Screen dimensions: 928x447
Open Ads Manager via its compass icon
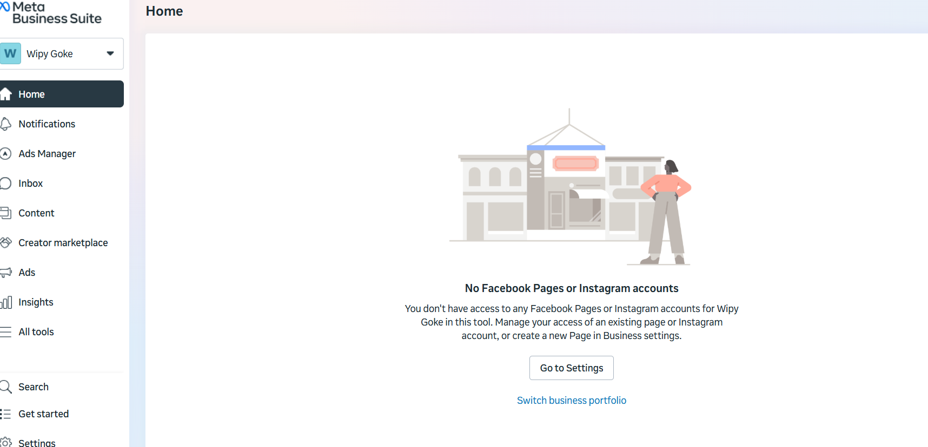tap(6, 154)
